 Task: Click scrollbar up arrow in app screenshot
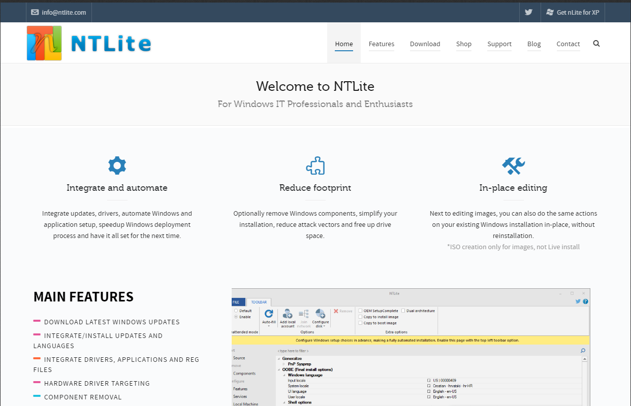click(585, 358)
